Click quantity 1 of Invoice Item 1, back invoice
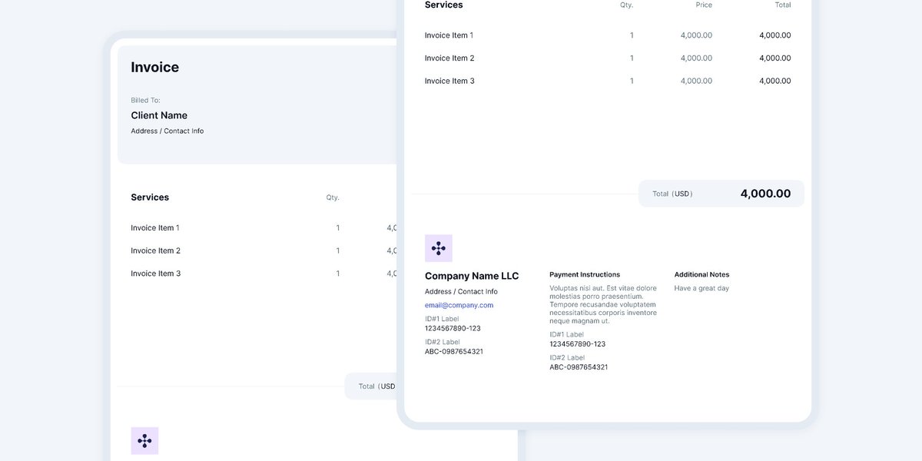 coord(337,228)
